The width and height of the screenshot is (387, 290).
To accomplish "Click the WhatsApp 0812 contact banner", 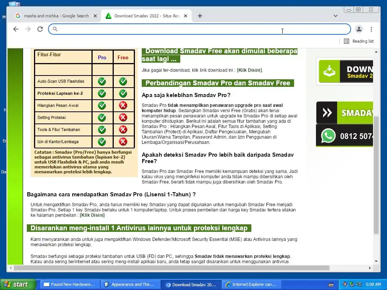I will pyautogui.click(x=345, y=136).
